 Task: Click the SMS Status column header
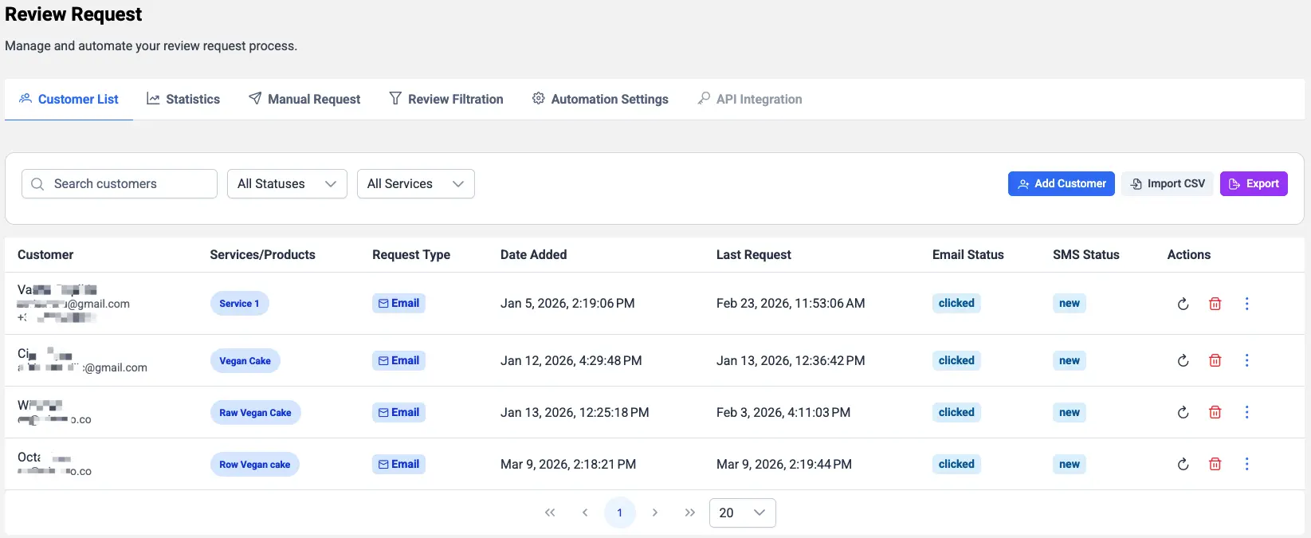1086,255
